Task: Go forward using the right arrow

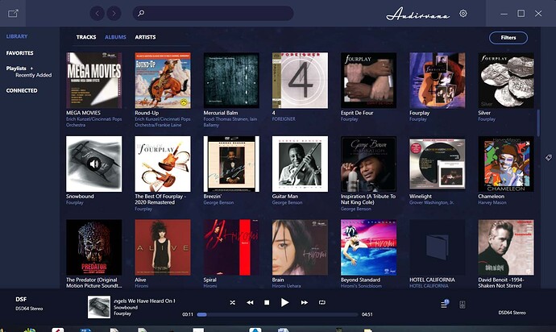Action: click(114, 14)
